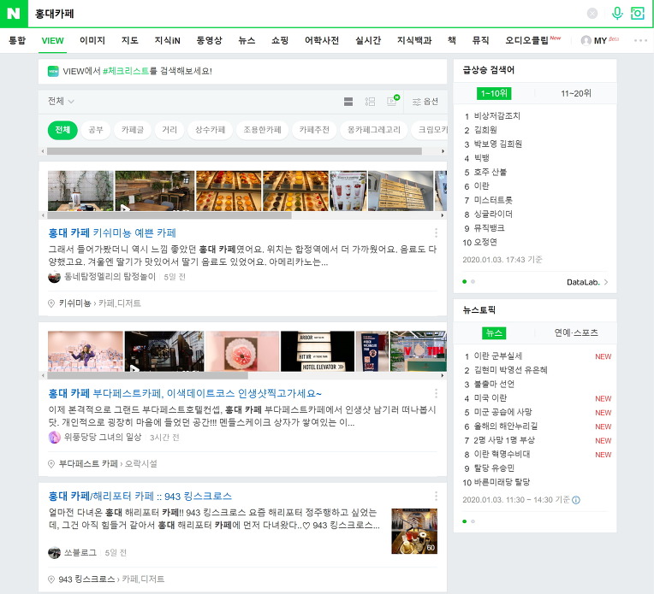Select the 뉴스 tab in 뉴스토픽

[x=494, y=332]
